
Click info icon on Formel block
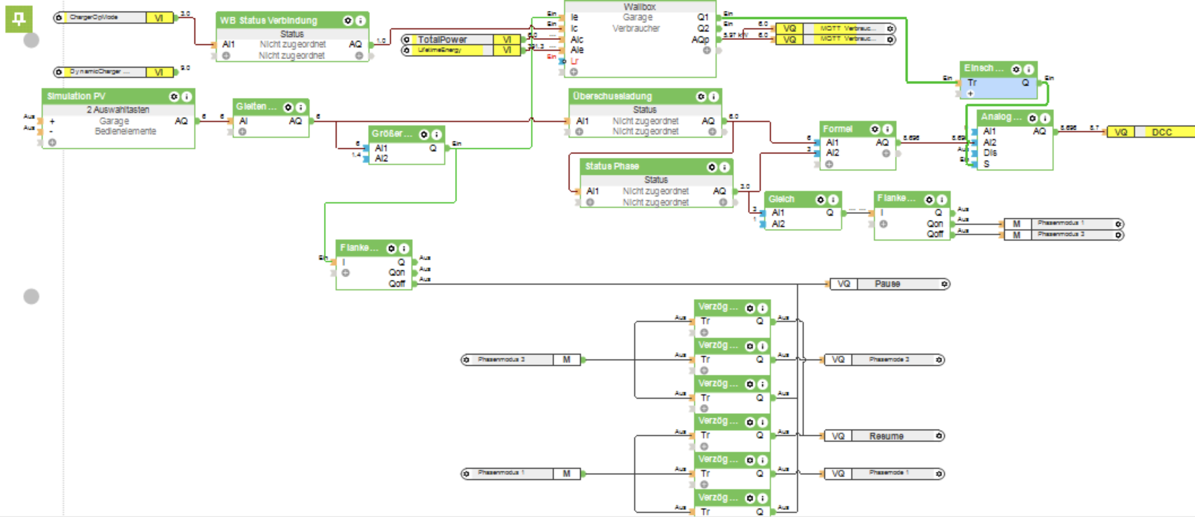[x=887, y=129]
